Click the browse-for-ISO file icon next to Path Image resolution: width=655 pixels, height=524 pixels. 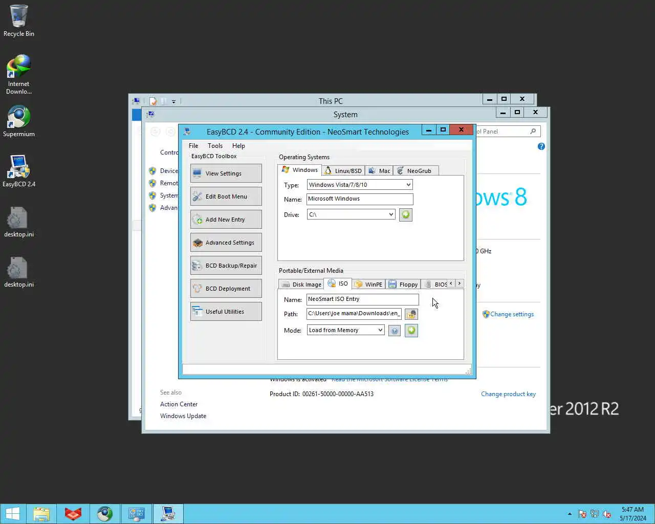click(411, 314)
